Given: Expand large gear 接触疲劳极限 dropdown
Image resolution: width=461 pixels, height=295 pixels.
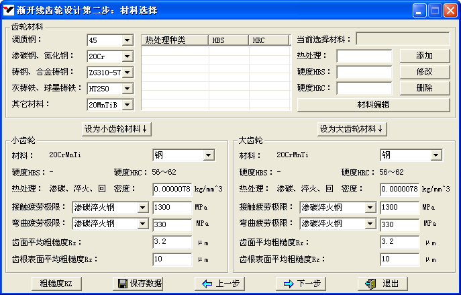Looking at the screenshot, I should tap(370, 208).
